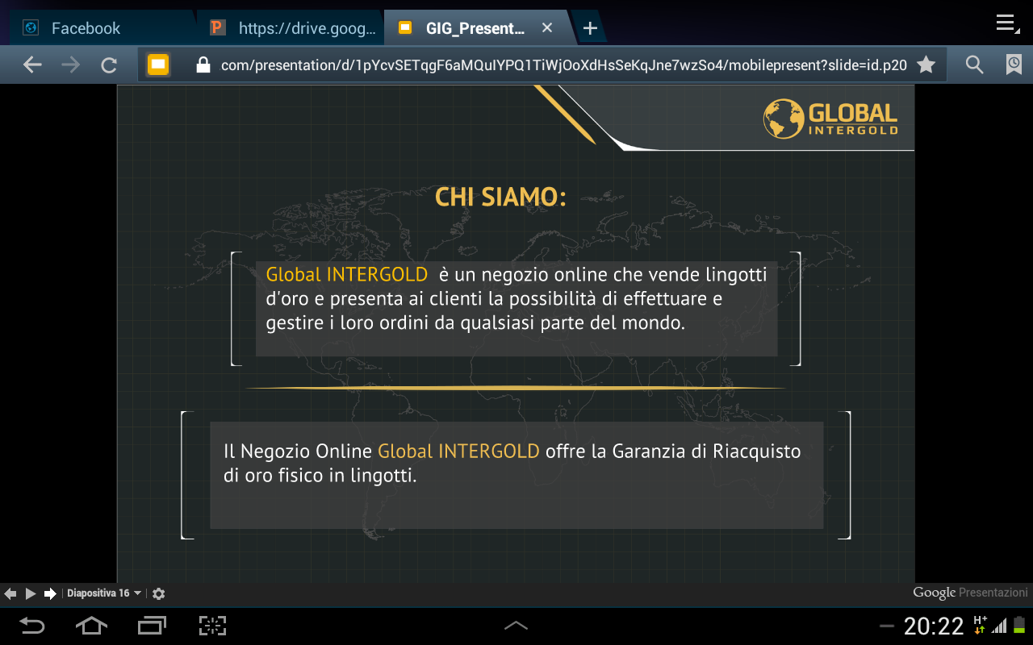1033x645 pixels.
Task: Tap the Android home button
Action: (x=91, y=626)
